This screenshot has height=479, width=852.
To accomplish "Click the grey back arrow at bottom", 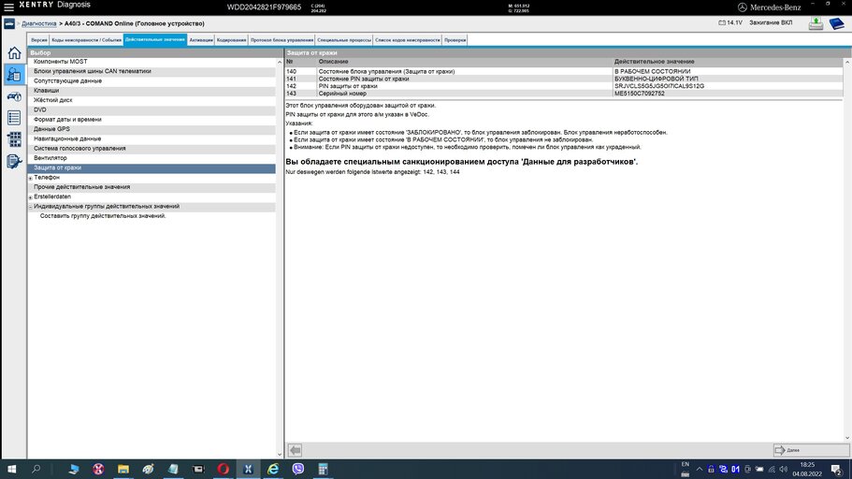I will tap(295, 450).
